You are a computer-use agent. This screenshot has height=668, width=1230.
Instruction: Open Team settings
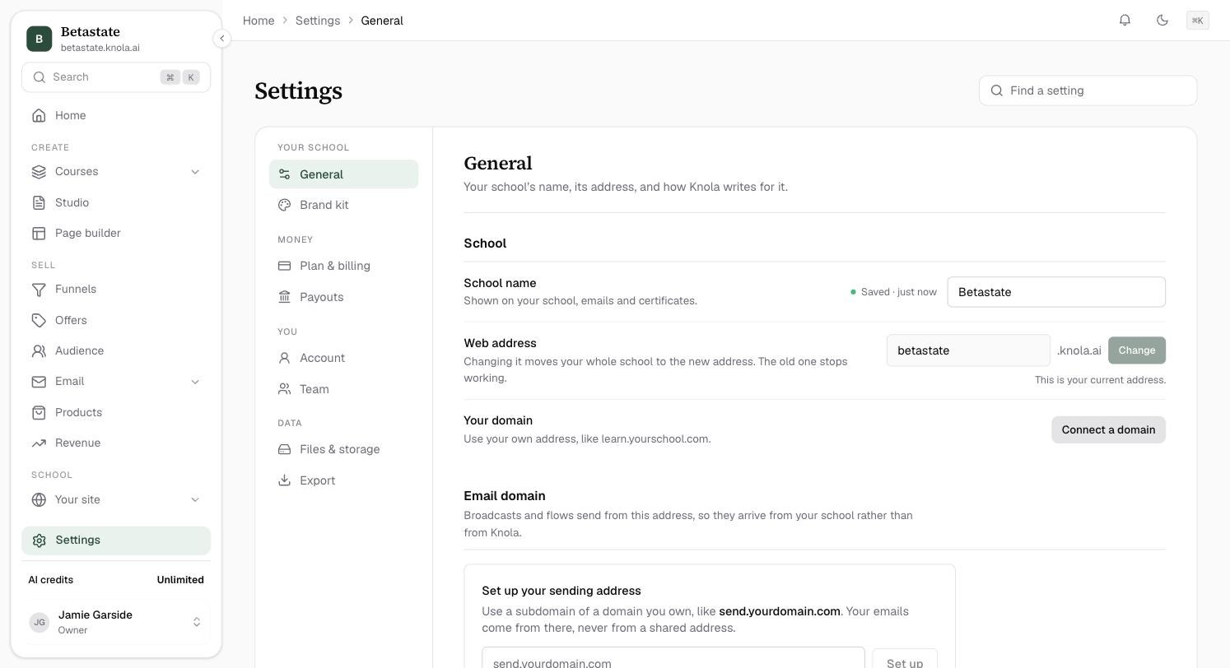[x=343, y=389]
